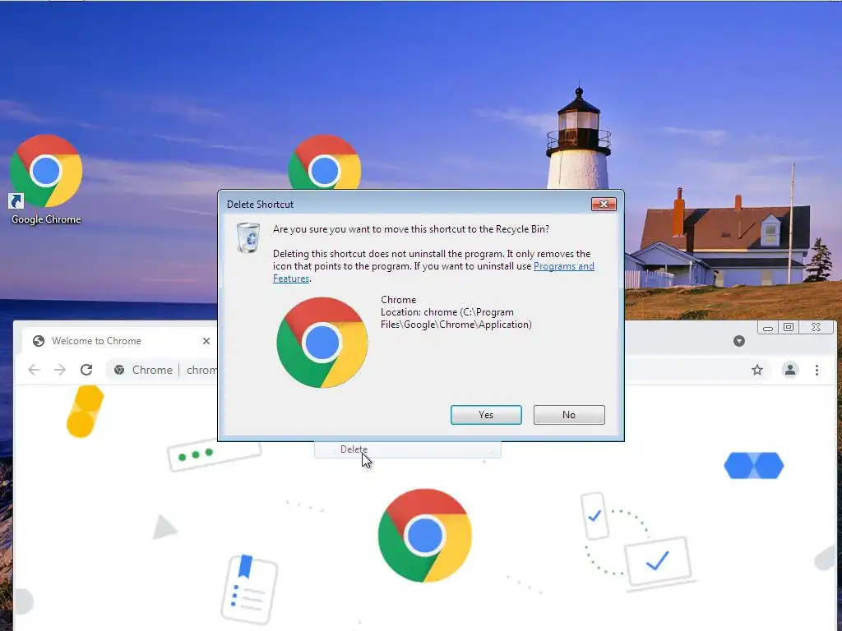
Task: Click the Recycle Bin icon in the dialog
Action: tap(248, 237)
